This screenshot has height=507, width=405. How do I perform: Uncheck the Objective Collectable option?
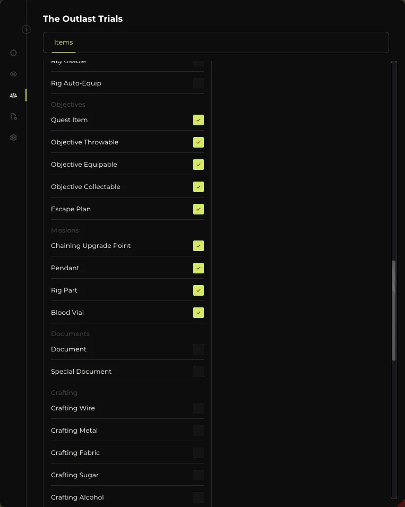pyautogui.click(x=199, y=187)
